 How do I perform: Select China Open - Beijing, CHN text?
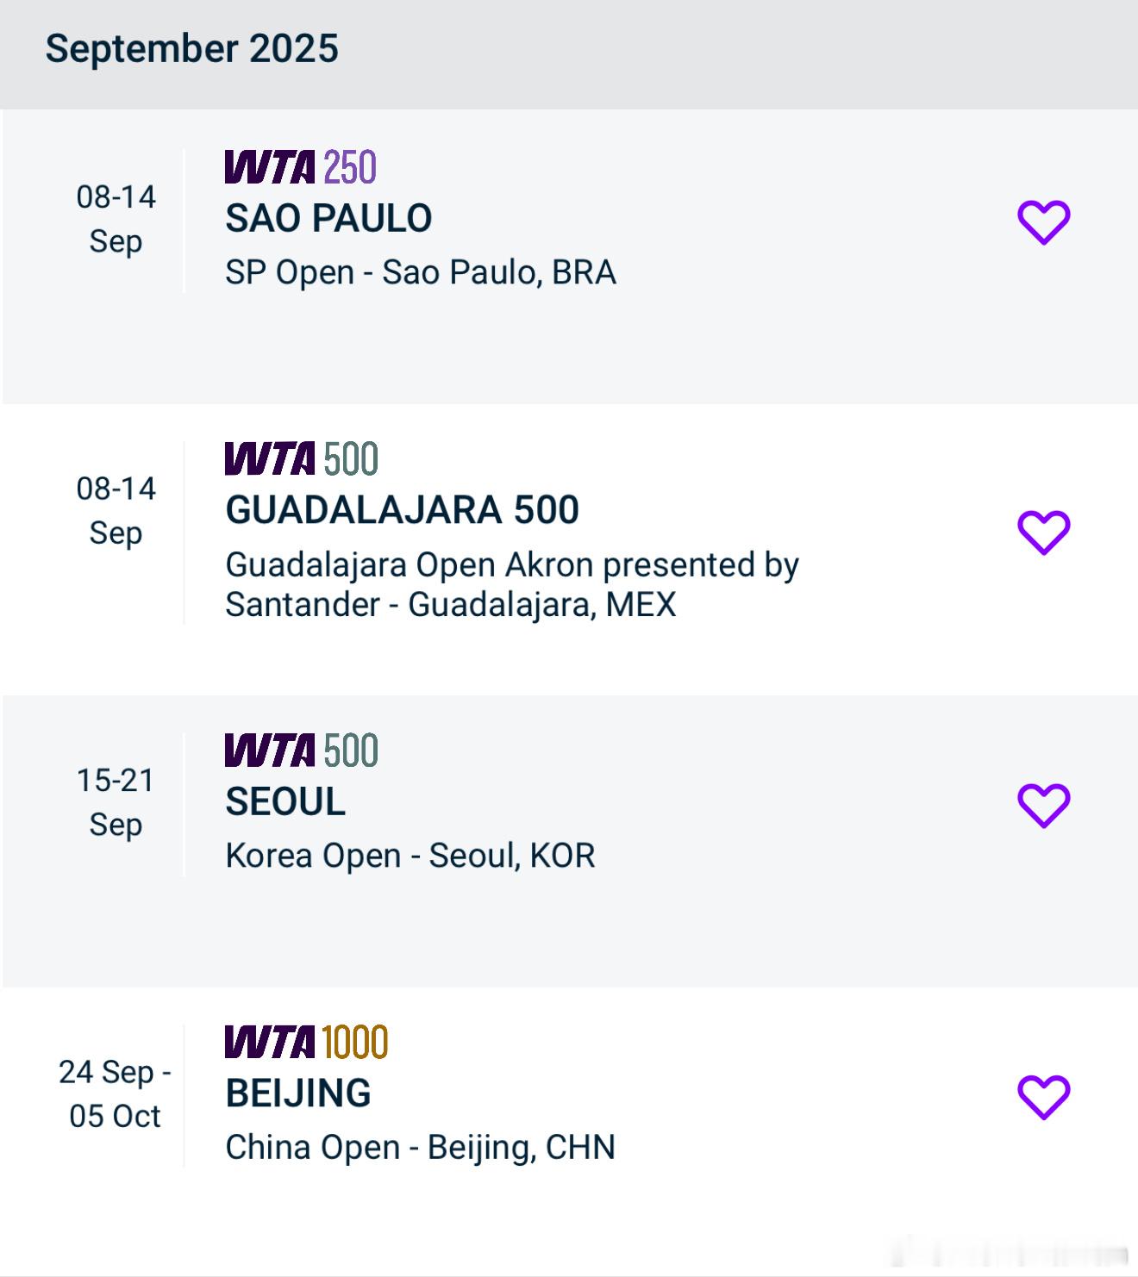coord(421,1148)
